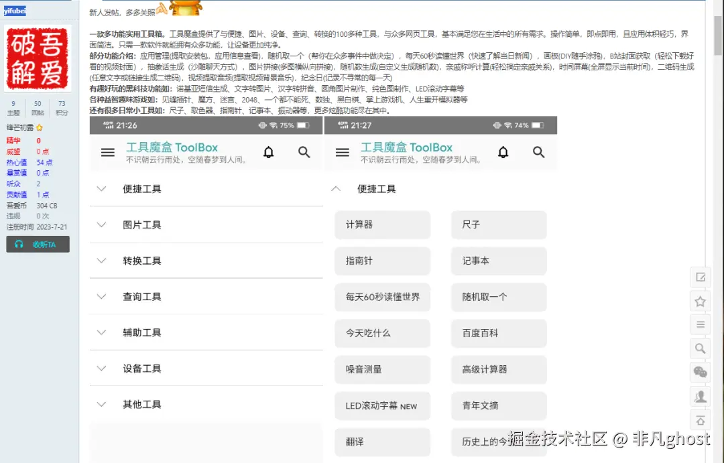
Task: Click the magnifier search icon in right sidebar
Action: coord(700,348)
